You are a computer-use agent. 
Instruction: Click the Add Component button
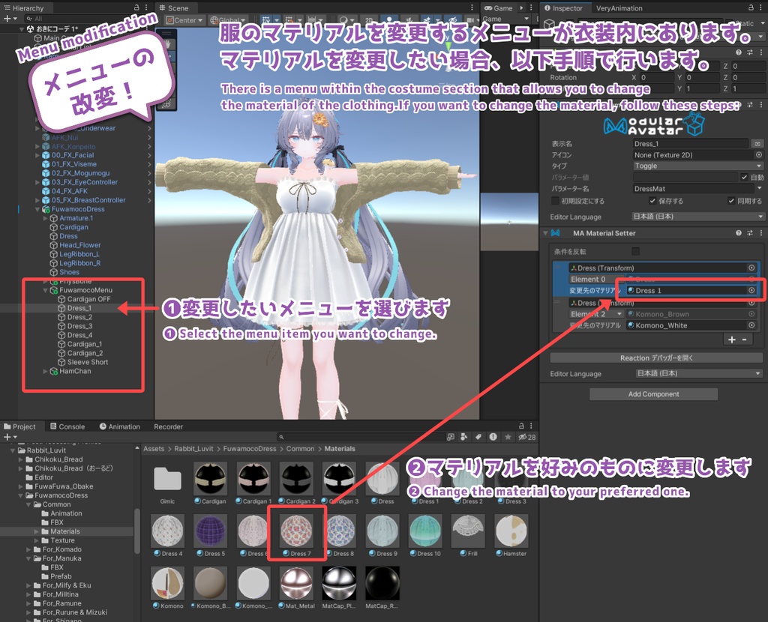pos(653,394)
